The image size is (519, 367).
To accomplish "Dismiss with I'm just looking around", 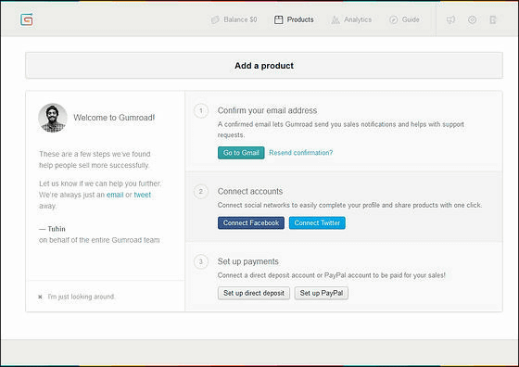I will click(x=82, y=297).
